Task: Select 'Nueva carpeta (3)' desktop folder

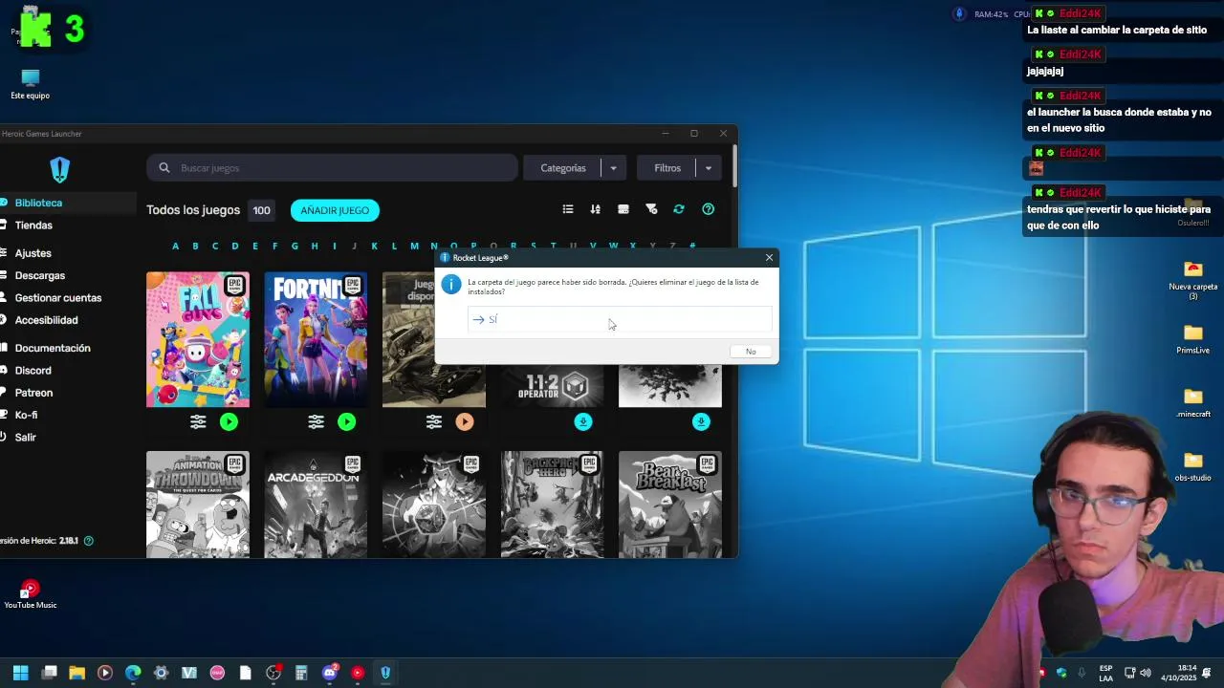Action: click(1192, 279)
